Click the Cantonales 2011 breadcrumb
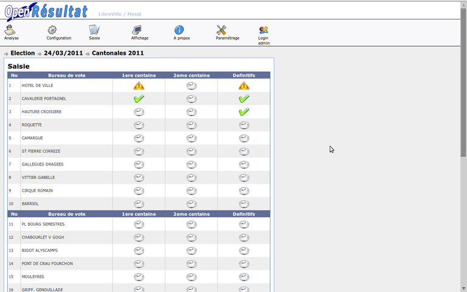 click(x=117, y=53)
